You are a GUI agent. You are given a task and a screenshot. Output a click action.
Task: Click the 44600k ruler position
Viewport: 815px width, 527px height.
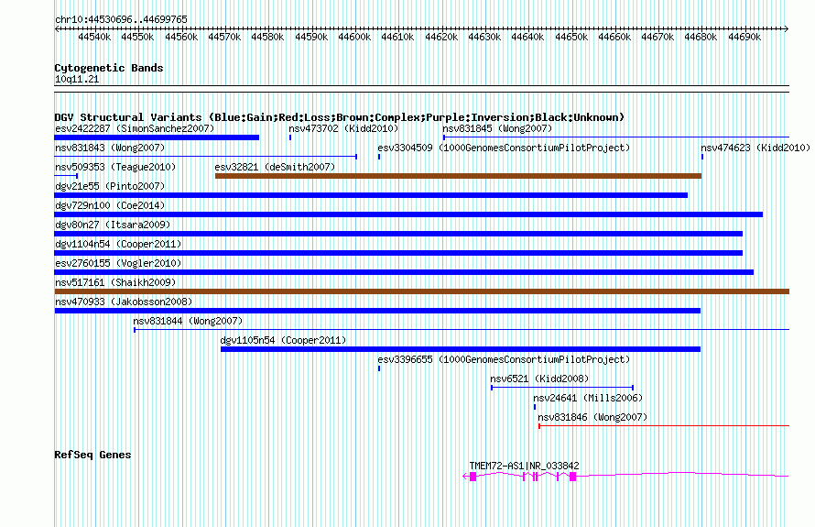coord(354,37)
